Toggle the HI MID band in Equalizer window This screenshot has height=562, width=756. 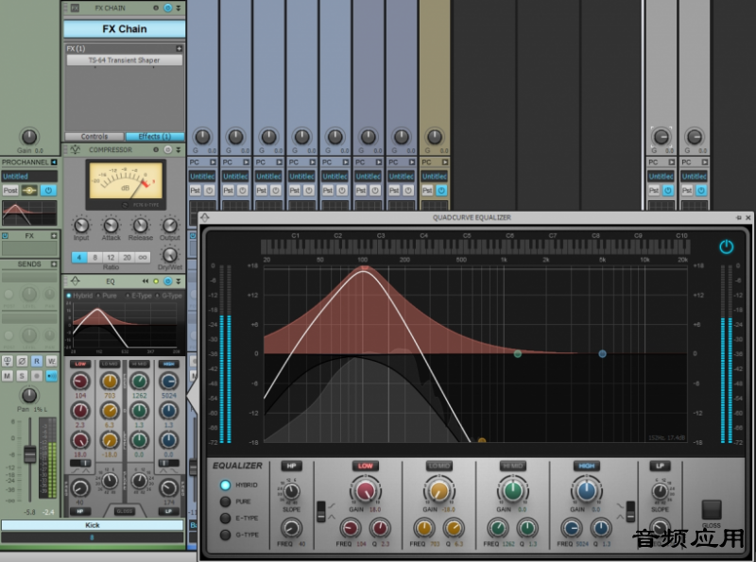click(x=512, y=466)
